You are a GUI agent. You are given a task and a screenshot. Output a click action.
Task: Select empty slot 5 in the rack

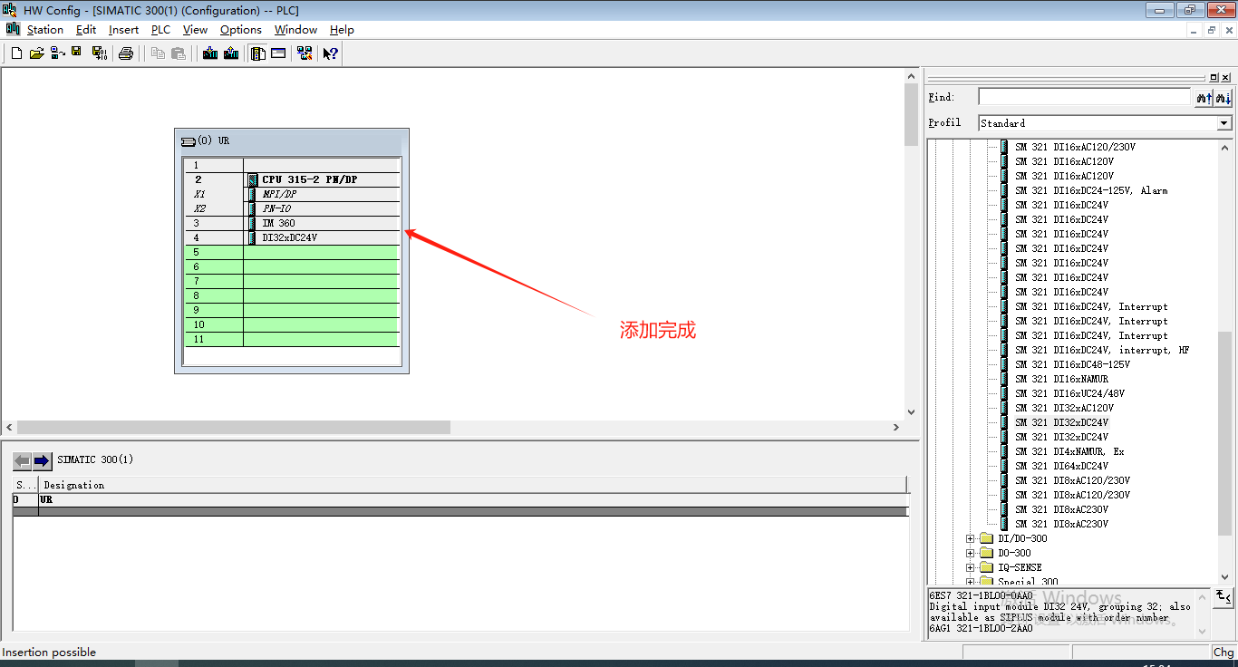tap(292, 252)
